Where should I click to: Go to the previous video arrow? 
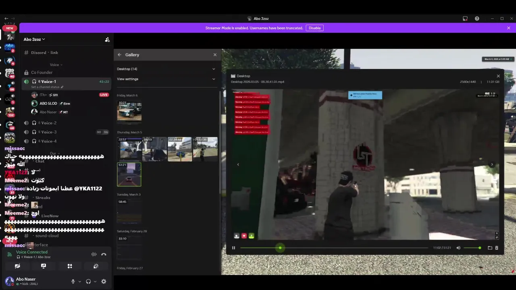tap(238, 164)
